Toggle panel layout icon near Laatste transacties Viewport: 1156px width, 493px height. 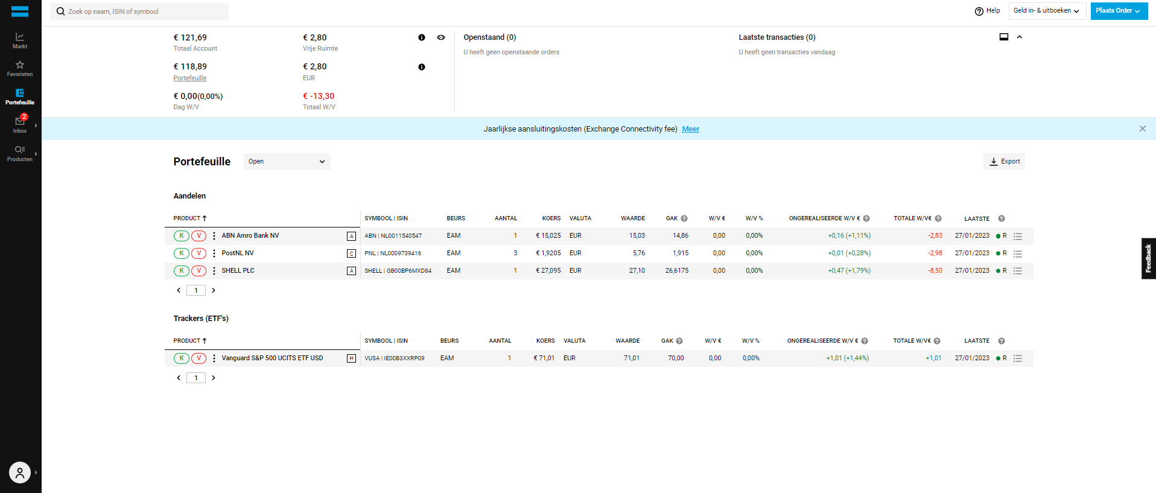click(1004, 37)
